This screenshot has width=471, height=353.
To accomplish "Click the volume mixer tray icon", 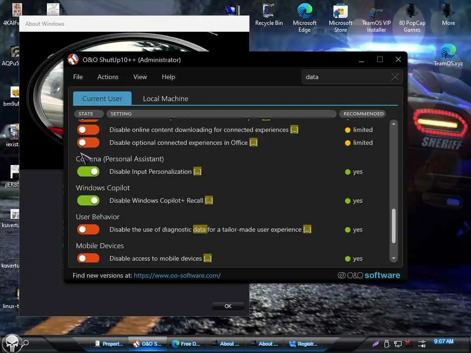I will point(422,344).
